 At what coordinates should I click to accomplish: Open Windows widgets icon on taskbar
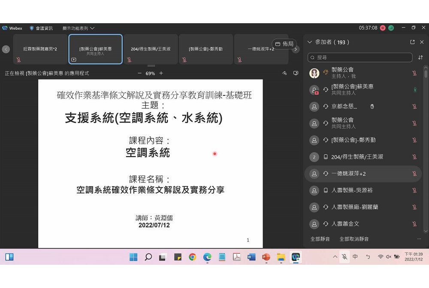click(9, 257)
